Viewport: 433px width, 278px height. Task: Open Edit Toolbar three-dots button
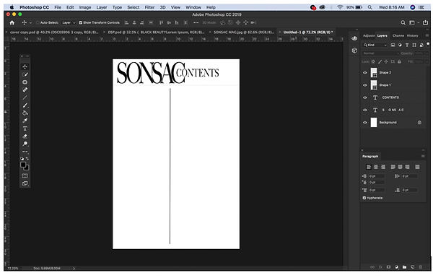[25, 152]
